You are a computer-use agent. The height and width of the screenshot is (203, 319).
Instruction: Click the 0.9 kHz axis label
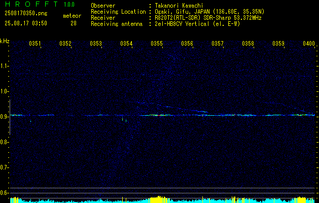pos(5,117)
